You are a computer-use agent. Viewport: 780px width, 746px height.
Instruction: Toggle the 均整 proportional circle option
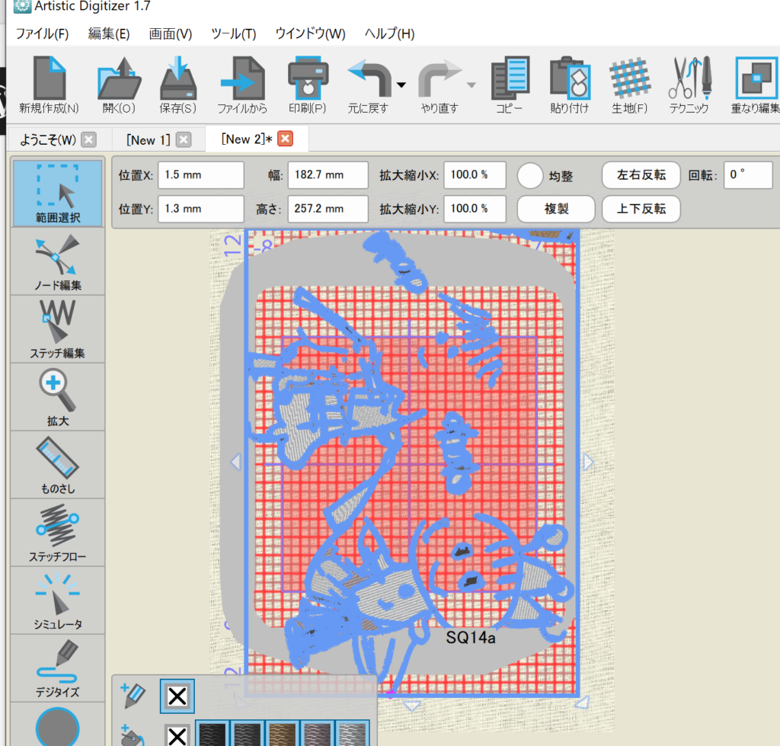point(529,175)
